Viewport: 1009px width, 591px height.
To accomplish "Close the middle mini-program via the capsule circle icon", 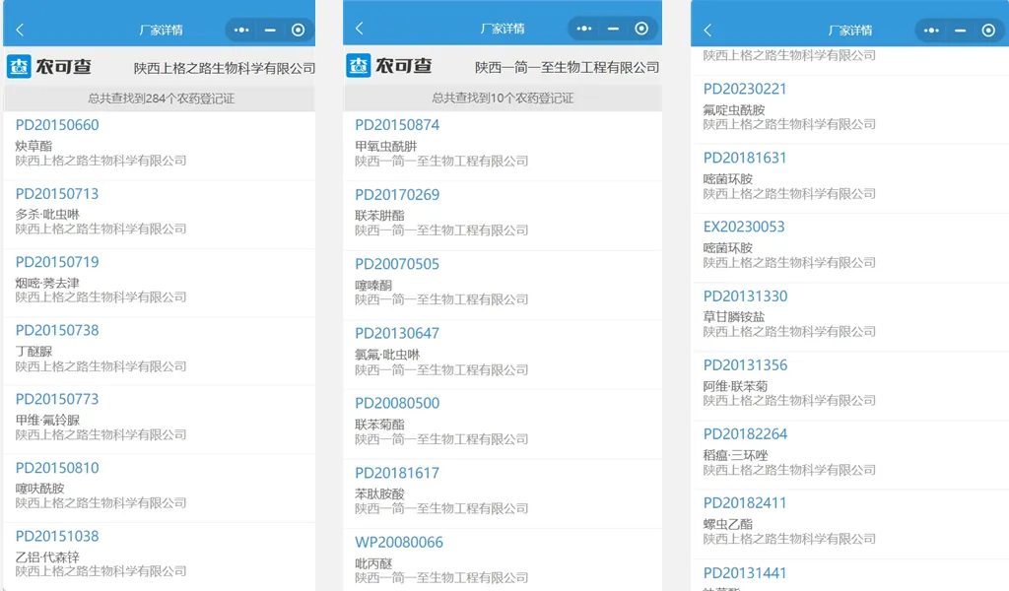I will point(641,29).
